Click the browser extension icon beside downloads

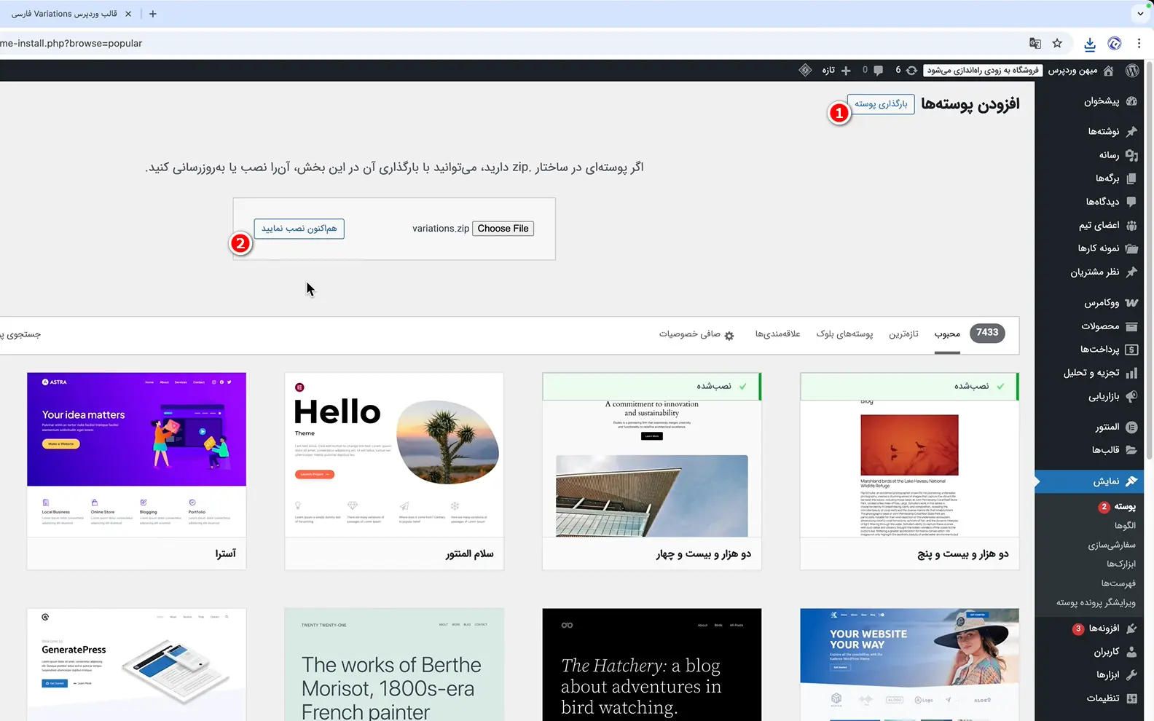pyautogui.click(x=1115, y=44)
